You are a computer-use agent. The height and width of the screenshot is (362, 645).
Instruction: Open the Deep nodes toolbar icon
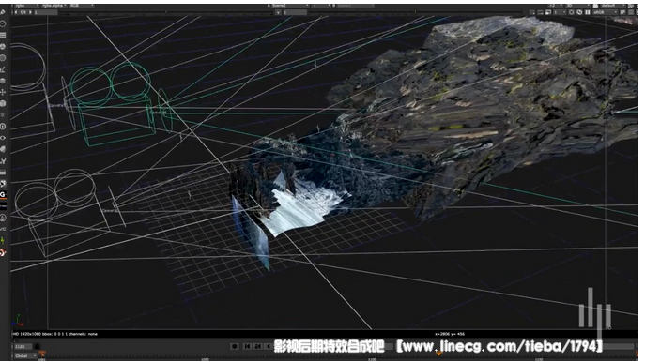[x=3, y=127]
